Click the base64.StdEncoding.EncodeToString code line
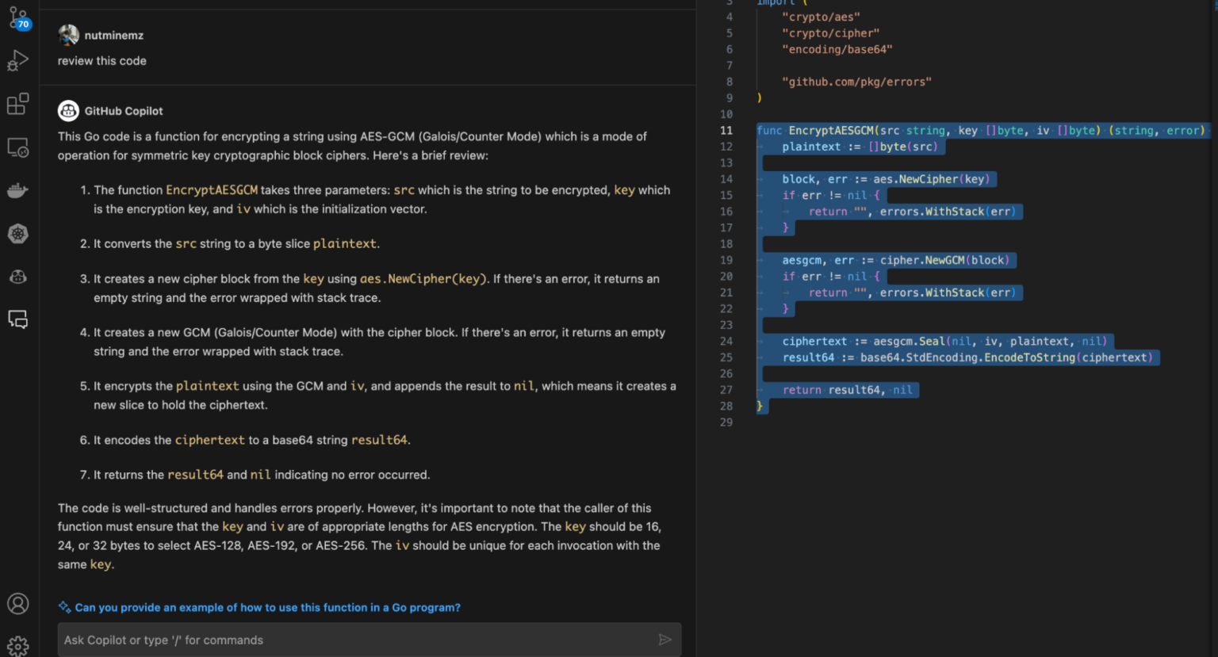1218x657 pixels. tap(967, 357)
